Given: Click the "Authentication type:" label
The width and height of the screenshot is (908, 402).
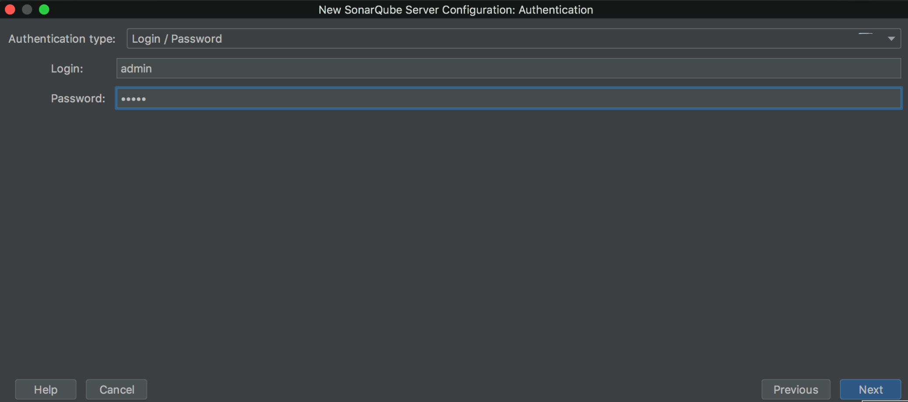Looking at the screenshot, I should pyautogui.click(x=61, y=38).
